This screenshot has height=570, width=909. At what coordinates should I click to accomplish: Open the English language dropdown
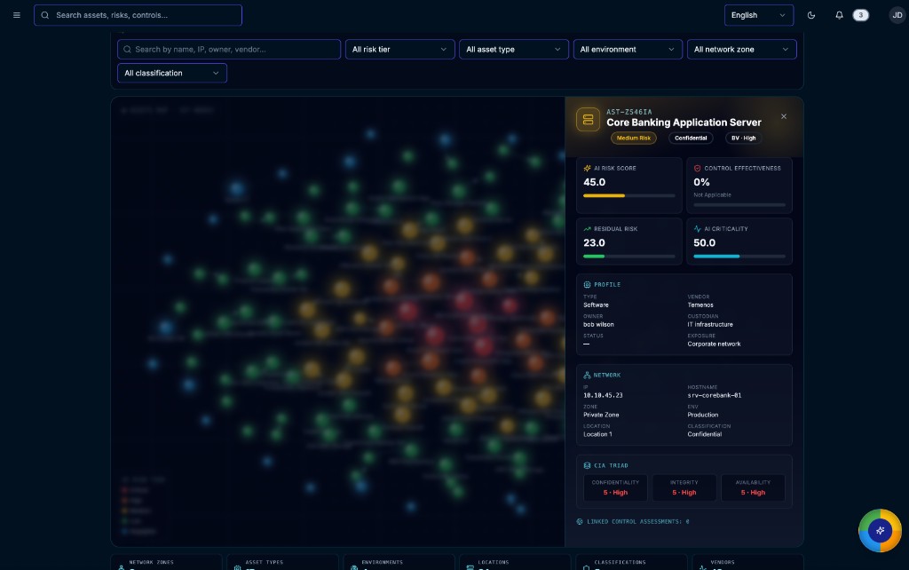pyautogui.click(x=758, y=15)
